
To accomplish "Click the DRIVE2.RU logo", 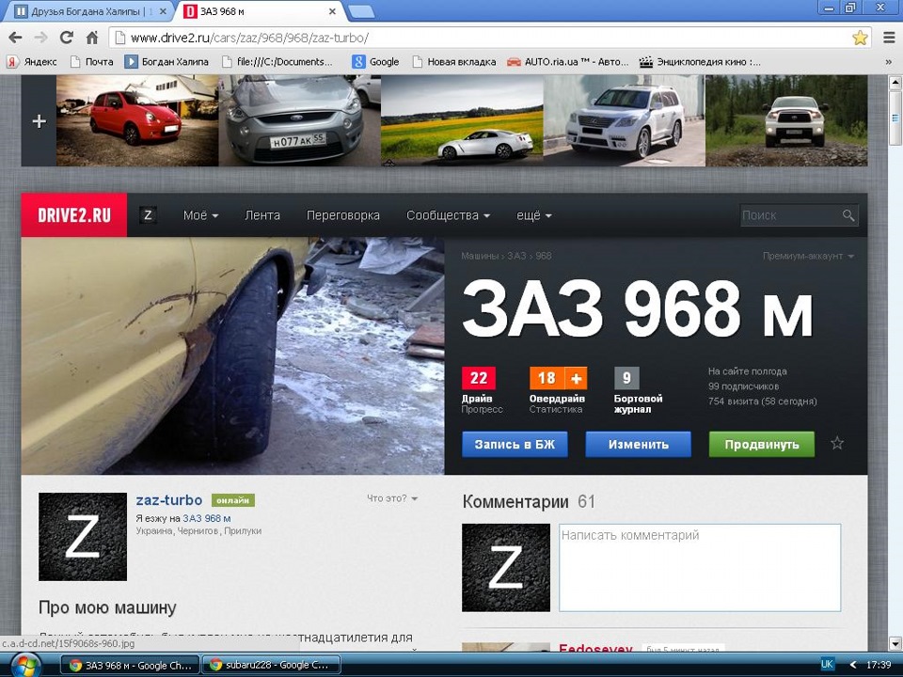I will (x=74, y=215).
